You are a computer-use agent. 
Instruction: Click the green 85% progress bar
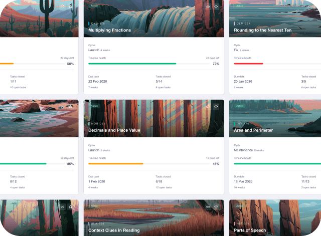[23, 164]
